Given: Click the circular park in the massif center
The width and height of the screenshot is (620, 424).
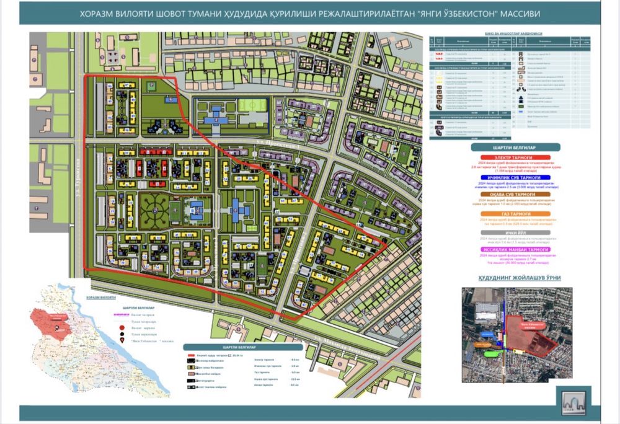Looking at the screenshot, I should point(154,210).
